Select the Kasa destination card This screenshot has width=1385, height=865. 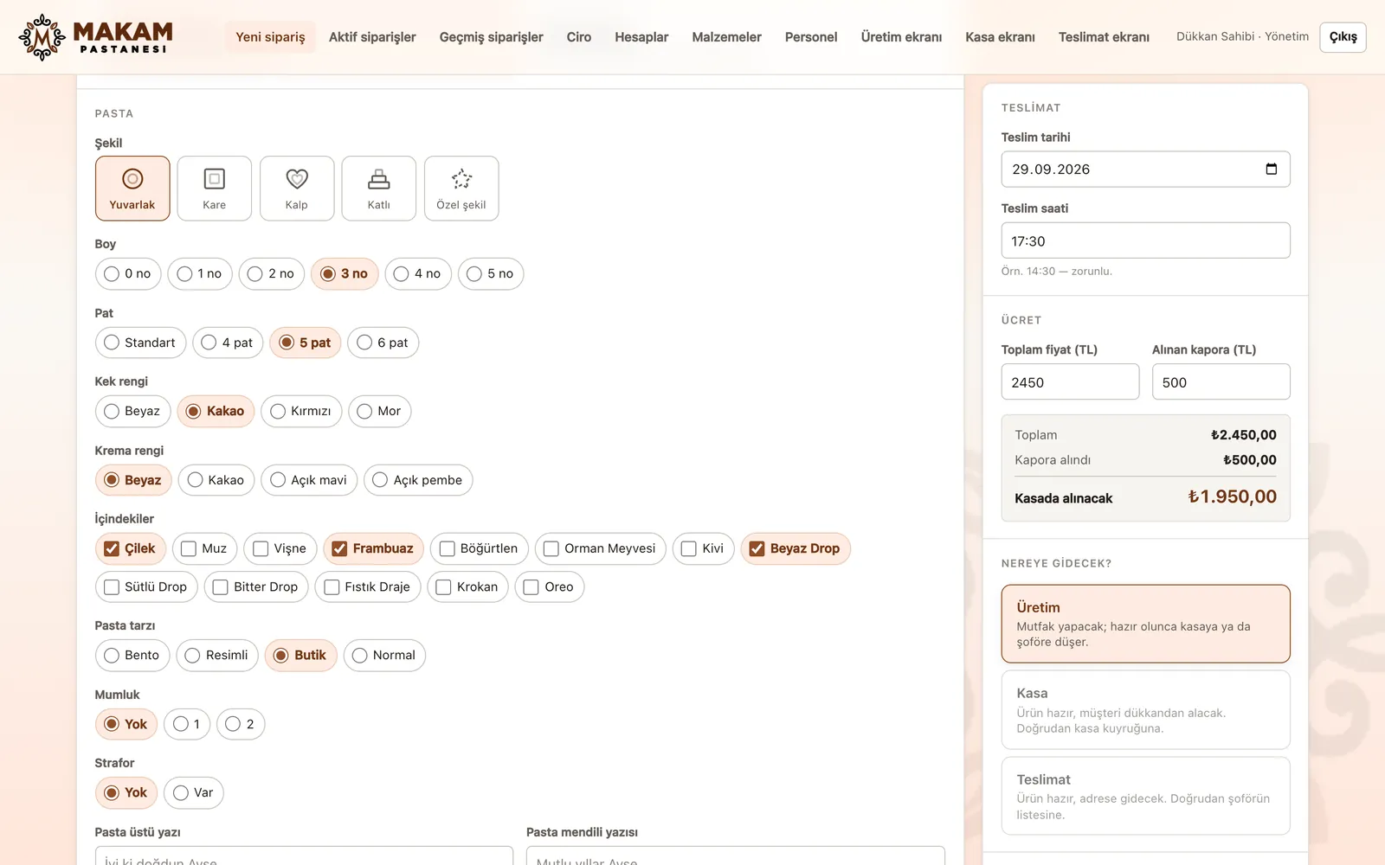point(1145,709)
